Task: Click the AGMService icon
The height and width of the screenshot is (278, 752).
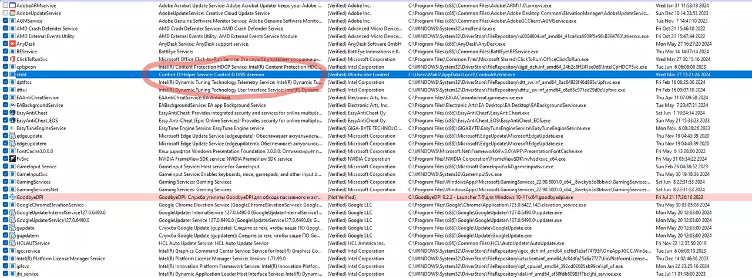Action: pos(12,21)
